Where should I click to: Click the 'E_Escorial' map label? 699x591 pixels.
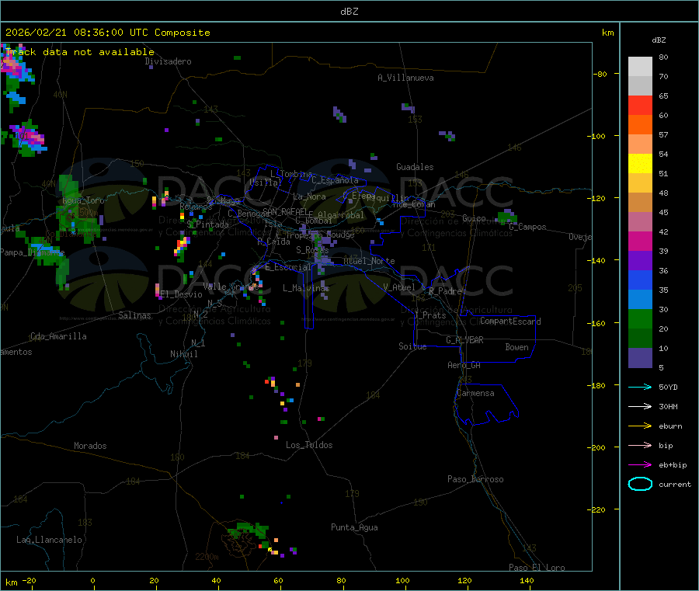(288, 267)
